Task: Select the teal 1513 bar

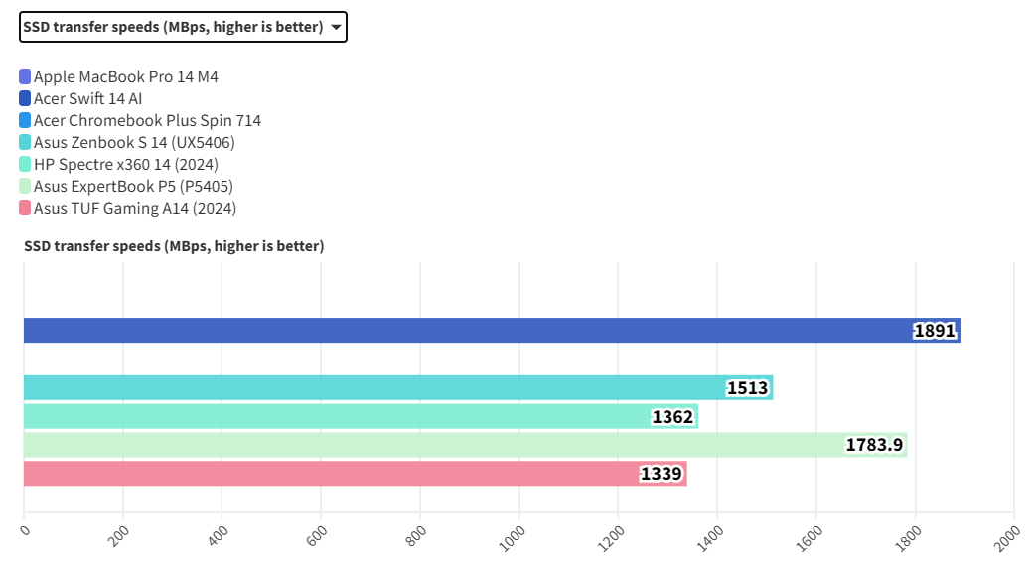Action: pyautogui.click(x=377, y=387)
